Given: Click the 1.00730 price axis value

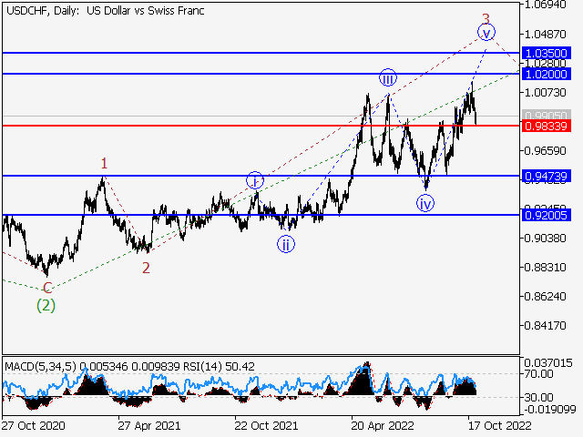Looking at the screenshot, I should pos(545,93).
